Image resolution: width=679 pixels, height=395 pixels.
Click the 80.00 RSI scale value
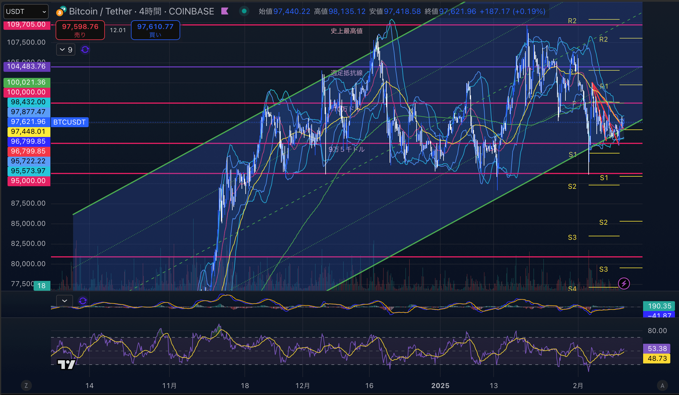[x=657, y=331]
